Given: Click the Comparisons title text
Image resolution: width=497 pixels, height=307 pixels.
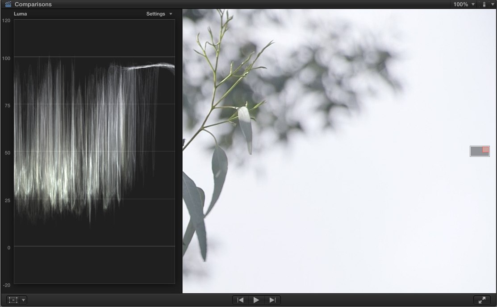Looking at the screenshot, I should [33, 4].
